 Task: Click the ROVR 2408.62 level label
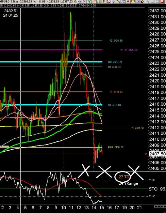[x=116, y=147]
